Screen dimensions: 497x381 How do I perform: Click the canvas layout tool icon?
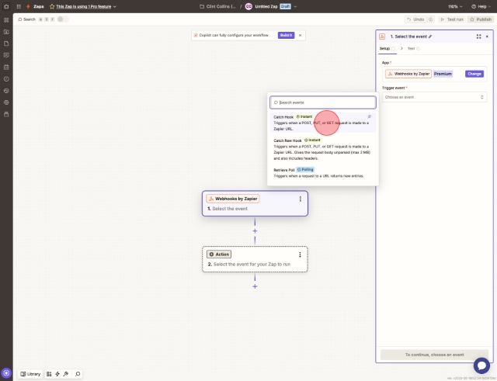coord(49,374)
